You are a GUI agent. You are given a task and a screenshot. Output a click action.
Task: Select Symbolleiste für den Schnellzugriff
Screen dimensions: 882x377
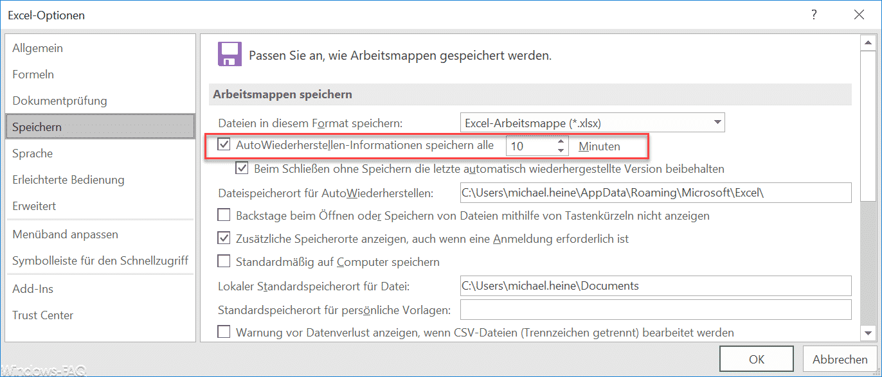tap(100, 261)
